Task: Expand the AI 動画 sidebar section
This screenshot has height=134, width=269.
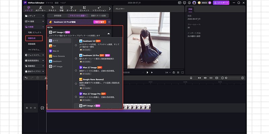Action: [x=35, y=21]
